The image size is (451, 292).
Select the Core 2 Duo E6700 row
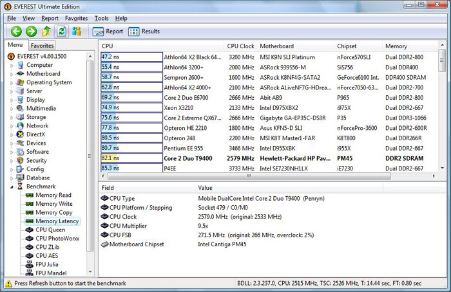coord(269,98)
